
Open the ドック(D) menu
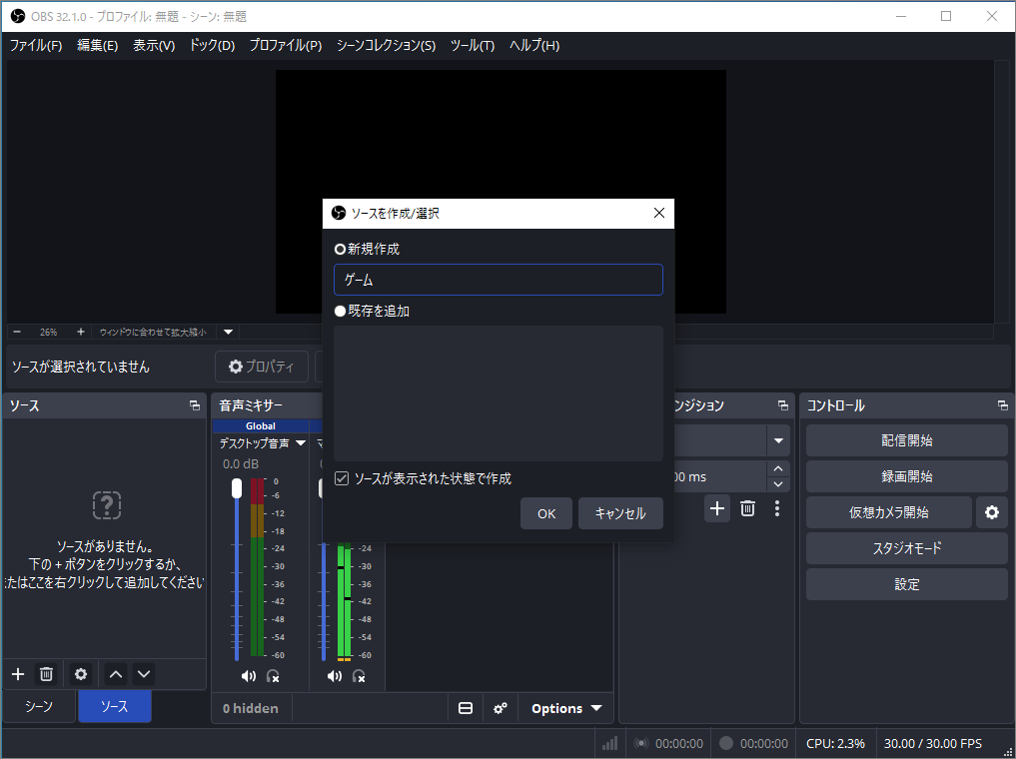pos(211,45)
